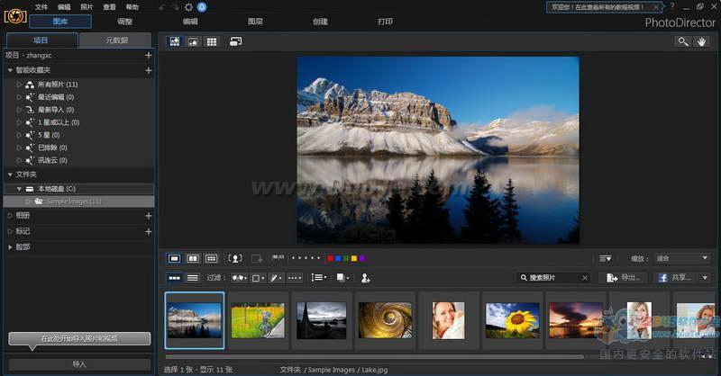This screenshot has height=376, width=721.
Task: Apply the yellow color label
Action: pos(354,258)
